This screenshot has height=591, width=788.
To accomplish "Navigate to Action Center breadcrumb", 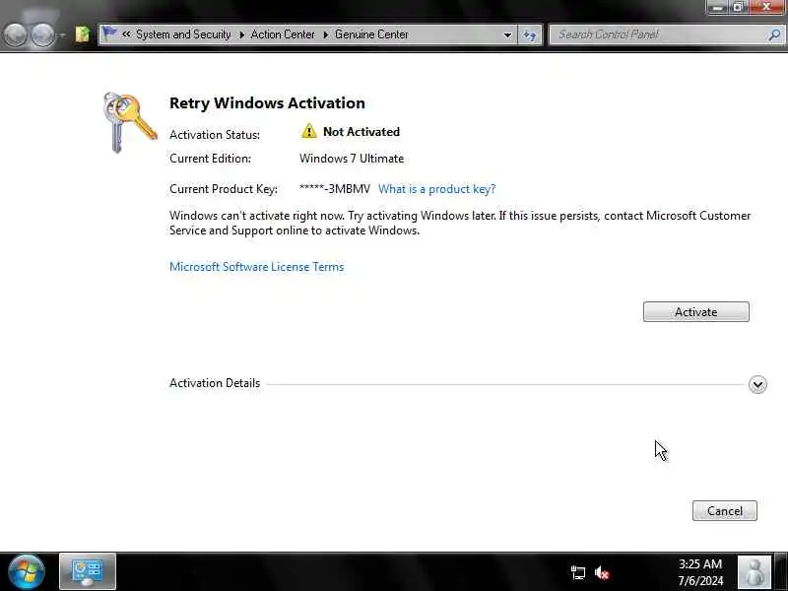I will click(283, 34).
